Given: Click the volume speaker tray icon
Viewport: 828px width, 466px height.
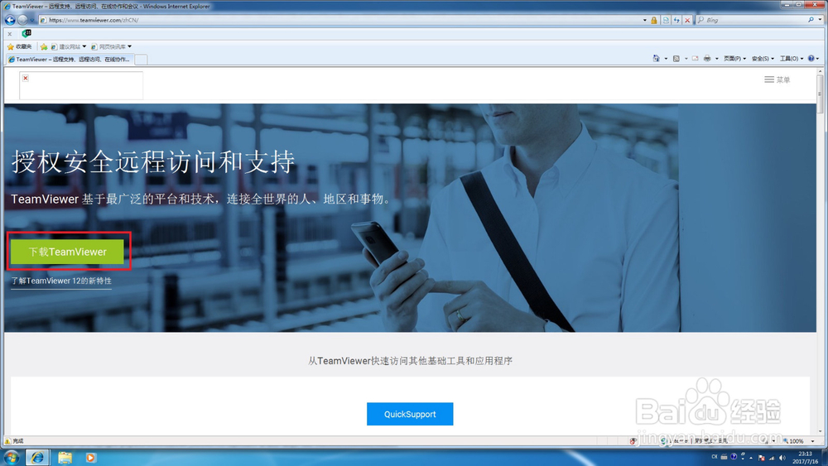Looking at the screenshot, I should click(x=782, y=458).
